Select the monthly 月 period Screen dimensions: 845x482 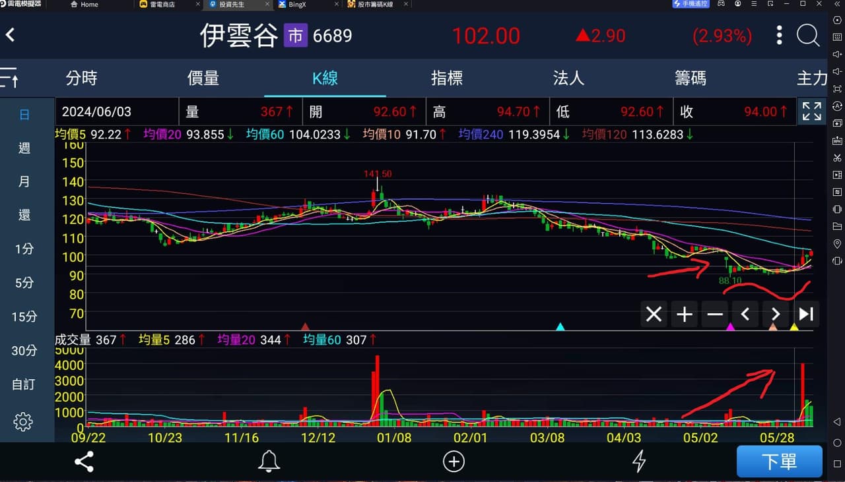(24, 181)
